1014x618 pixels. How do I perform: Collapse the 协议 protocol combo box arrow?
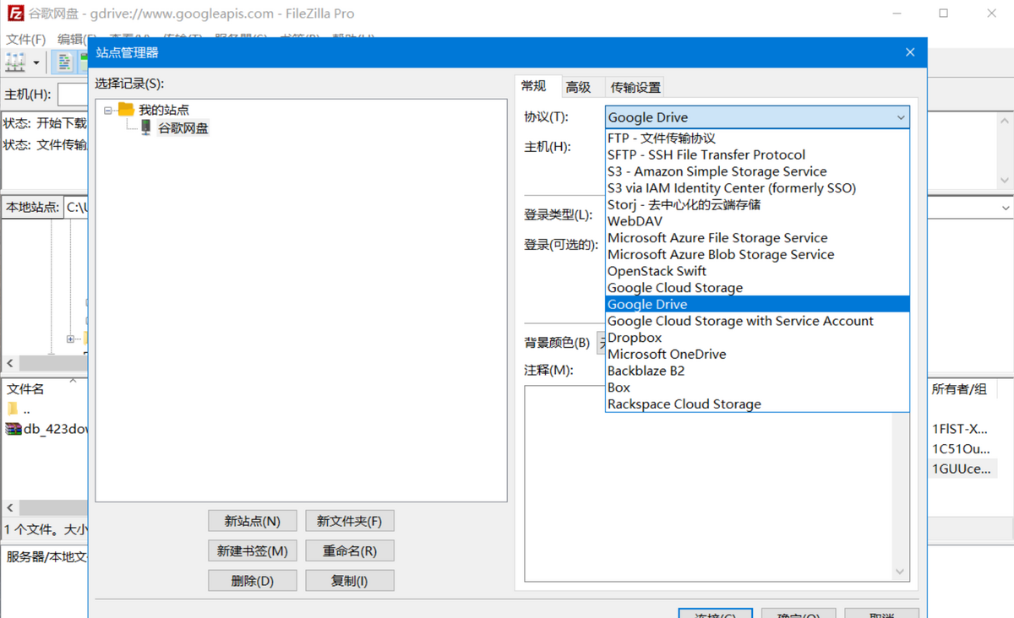point(901,117)
